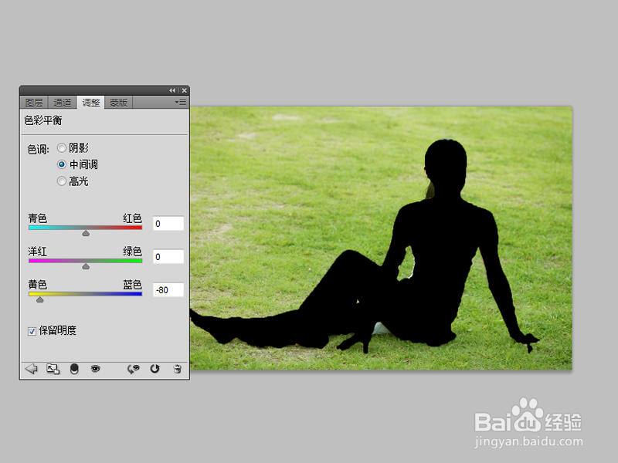Click the back arrow to return to adjustment list
Viewport: 618px width, 463px height.
(x=31, y=369)
